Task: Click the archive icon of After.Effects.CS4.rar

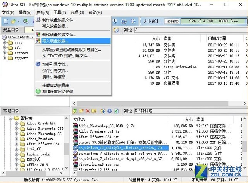Action: [x=76, y=137]
